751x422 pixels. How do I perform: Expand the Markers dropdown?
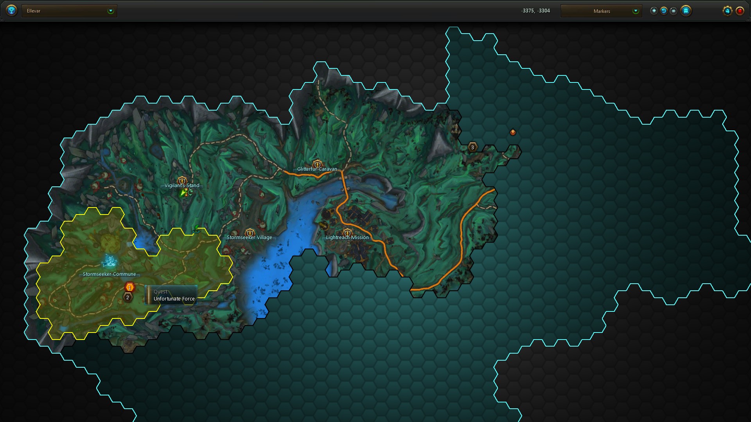(x=601, y=11)
